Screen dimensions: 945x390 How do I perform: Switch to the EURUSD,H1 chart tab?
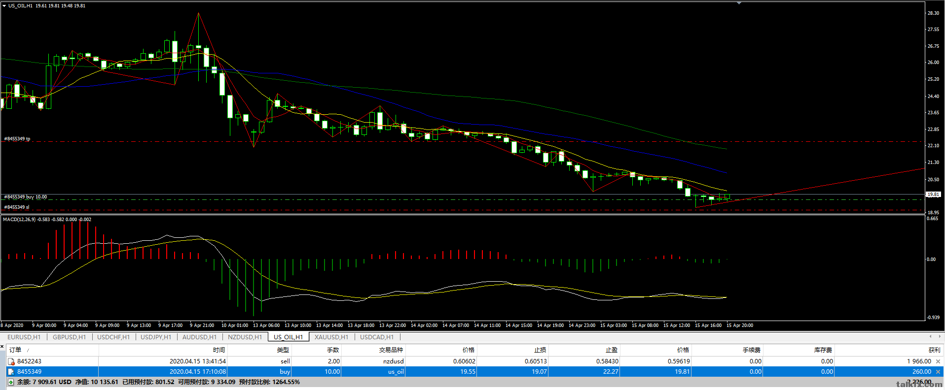[24, 337]
